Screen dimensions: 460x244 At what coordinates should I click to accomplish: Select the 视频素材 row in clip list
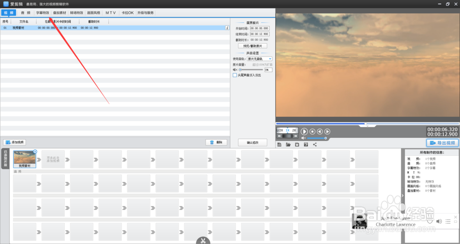pyautogui.click(x=115, y=28)
